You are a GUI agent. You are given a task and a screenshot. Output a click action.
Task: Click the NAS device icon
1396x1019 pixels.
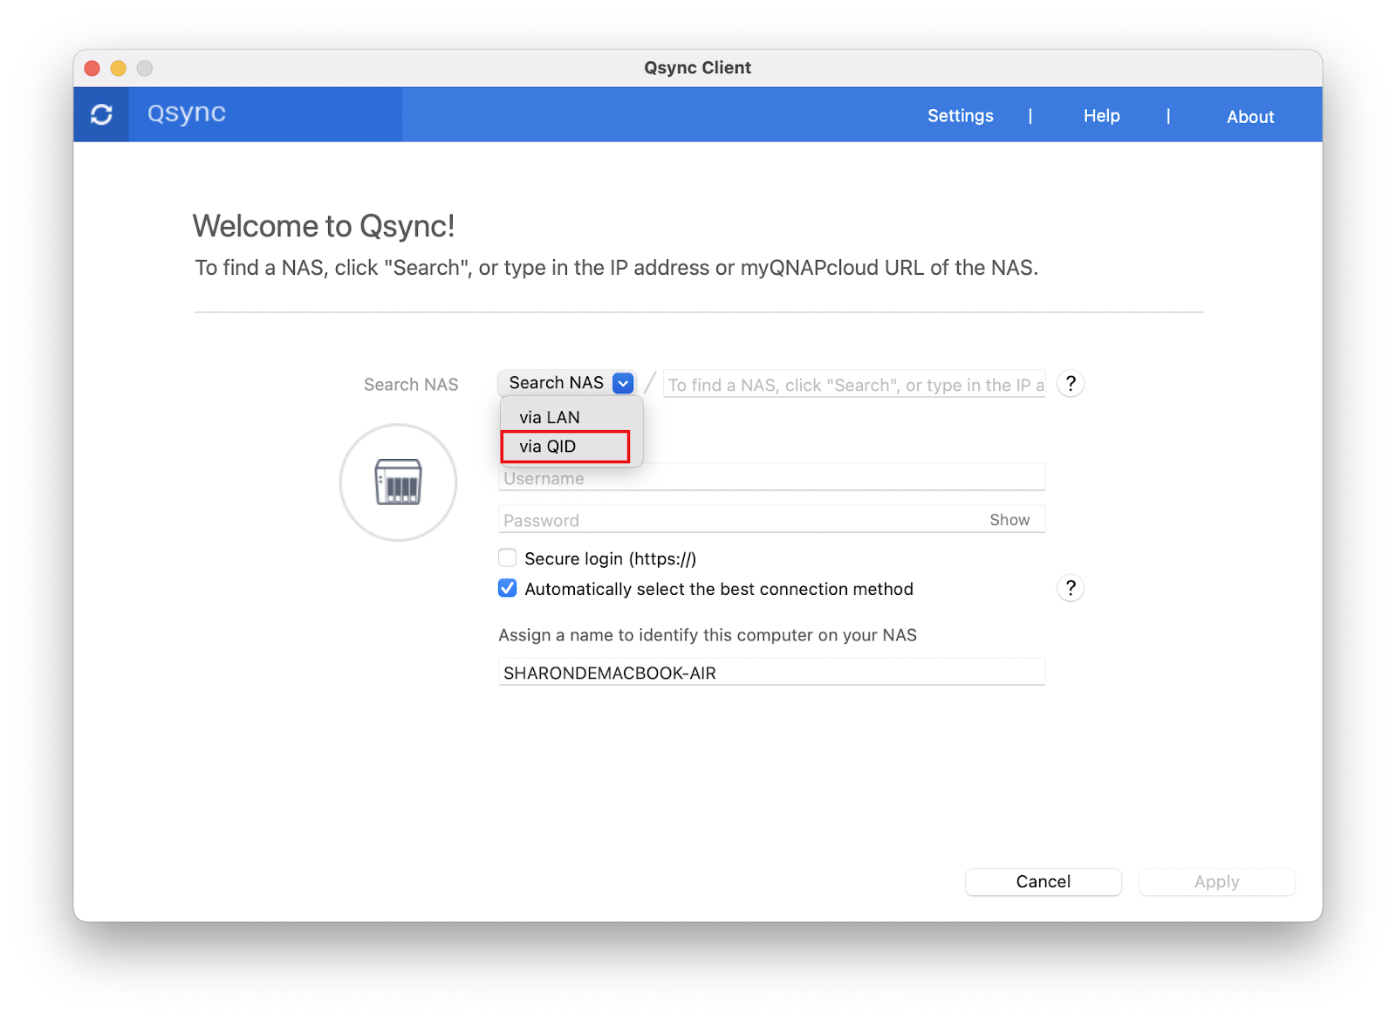(398, 482)
